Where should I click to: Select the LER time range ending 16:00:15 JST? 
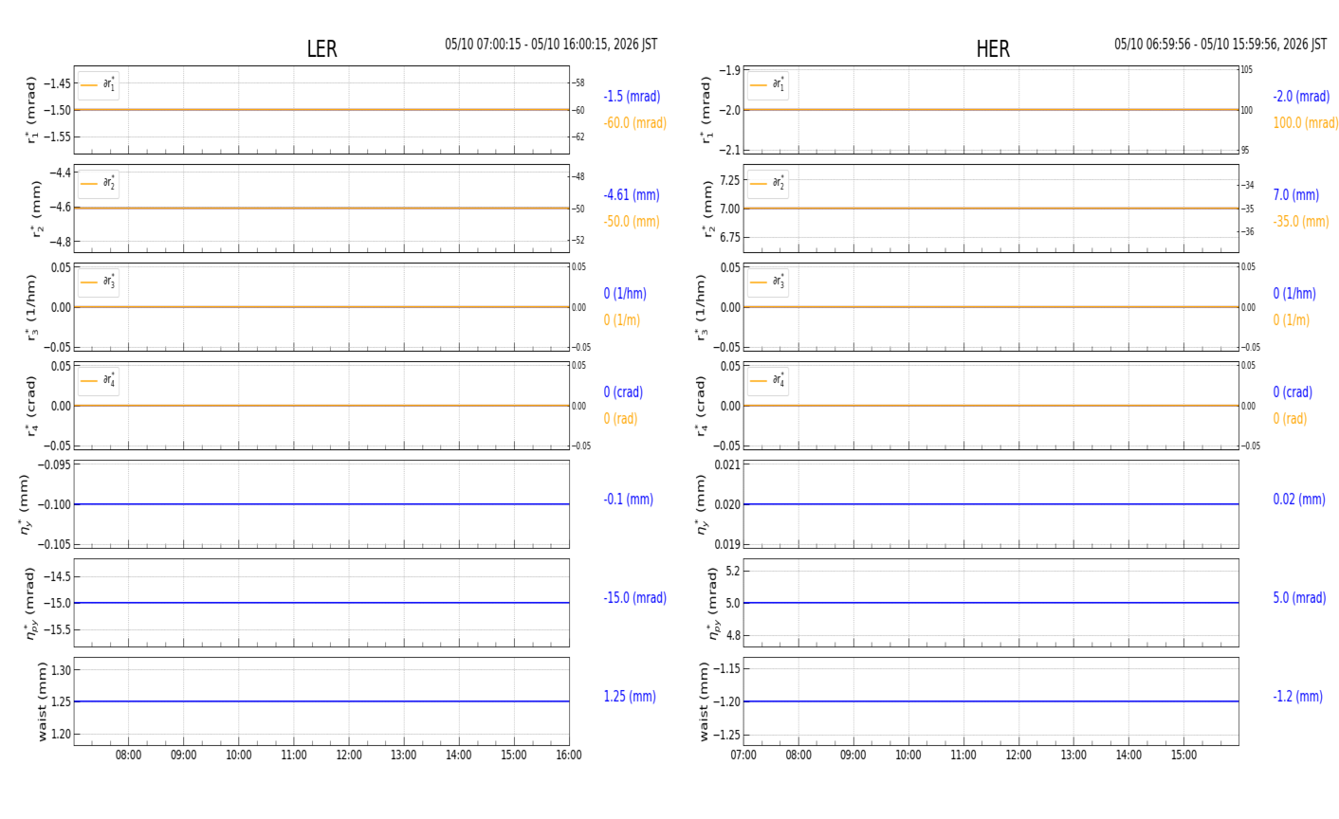click(551, 45)
